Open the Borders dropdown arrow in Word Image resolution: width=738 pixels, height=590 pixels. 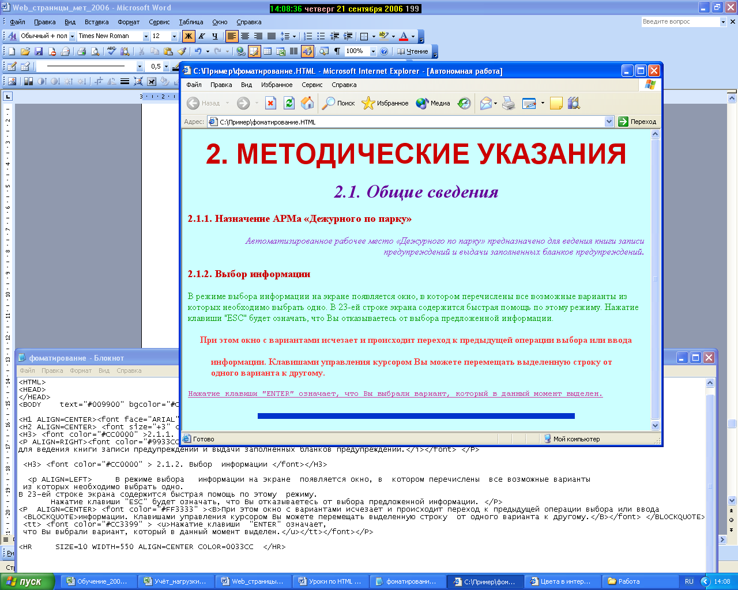(x=374, y=36)
